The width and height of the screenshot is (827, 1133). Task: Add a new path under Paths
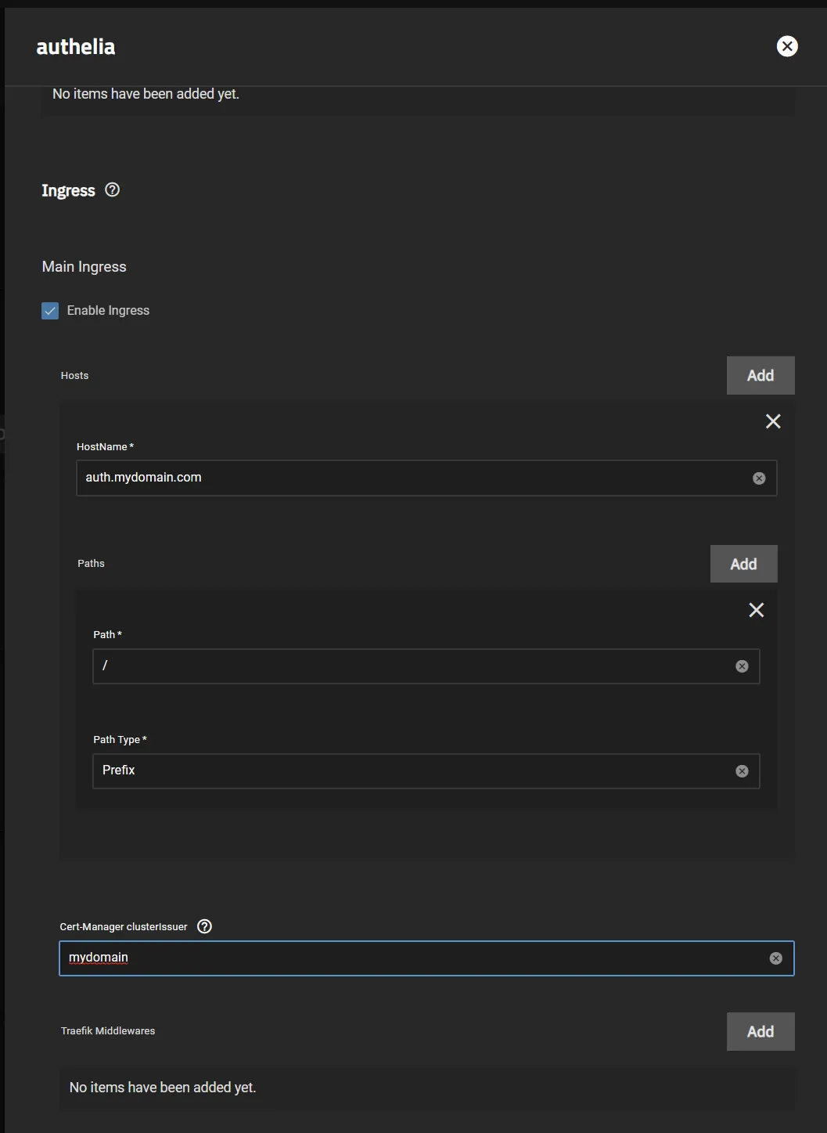click(743, 564)
